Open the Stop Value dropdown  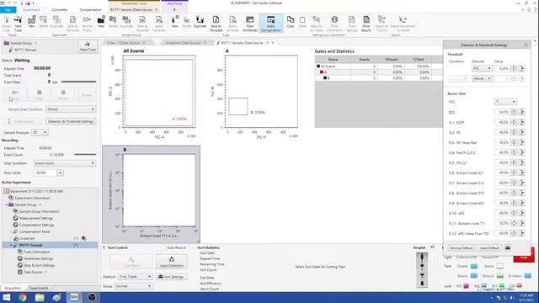(x=60, y=173)
